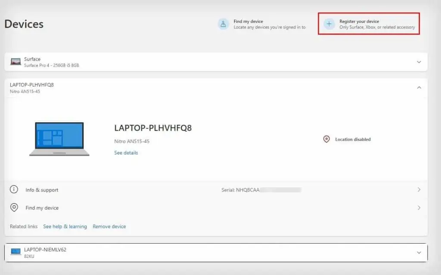Click the Remove device link

point(109,226)
